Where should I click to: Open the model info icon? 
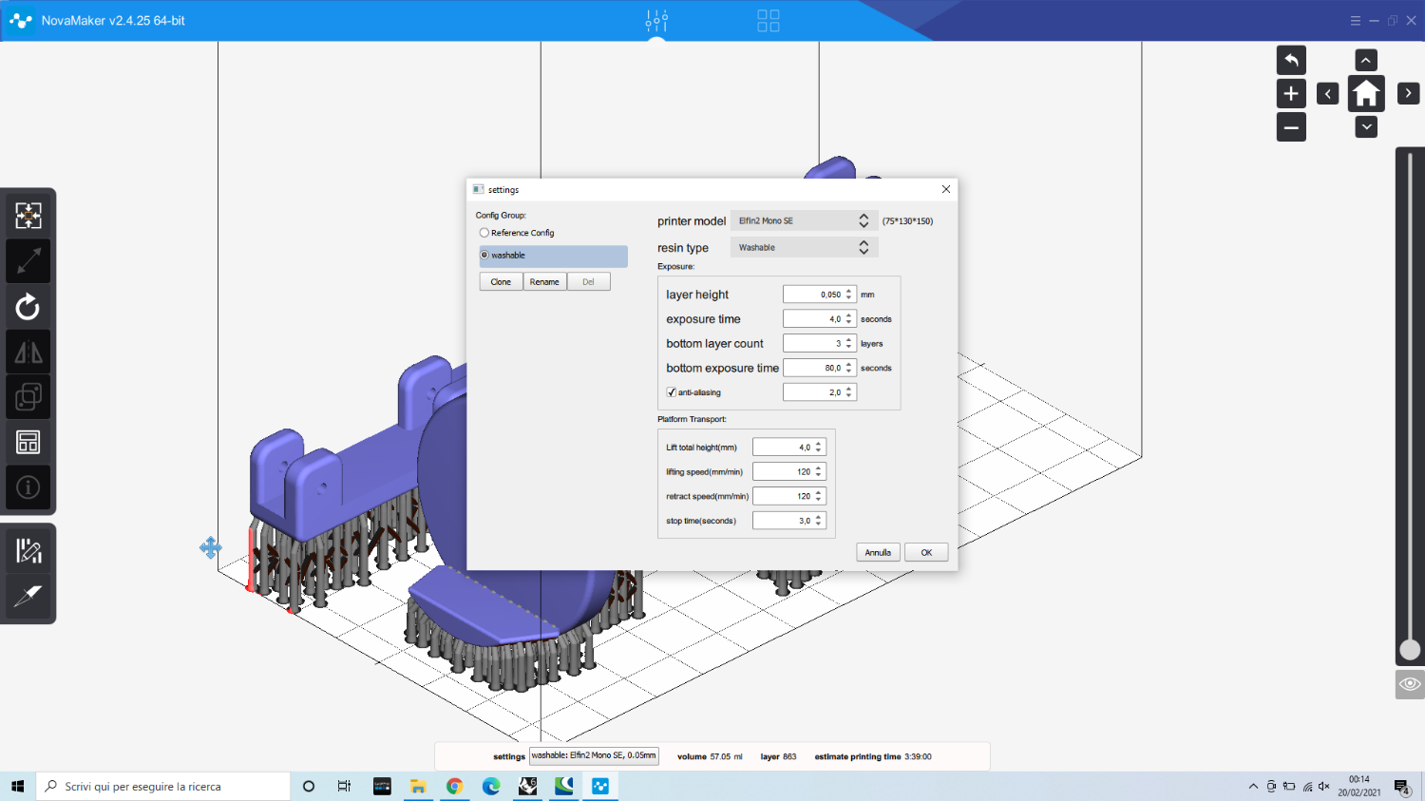coord(28,487)
